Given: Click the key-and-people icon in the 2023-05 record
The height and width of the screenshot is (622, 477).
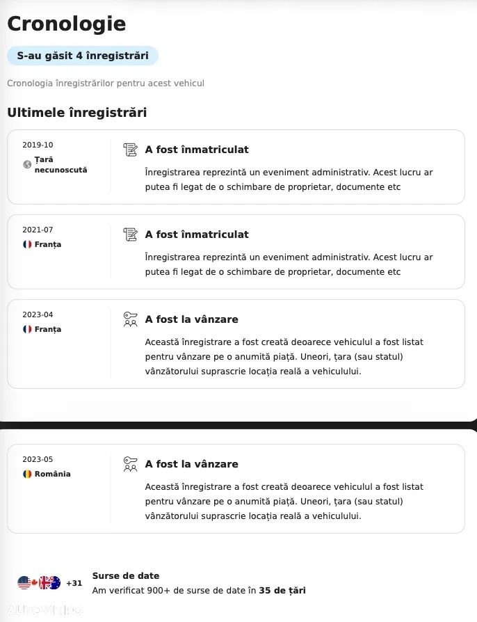Looking at the screenshot, I should click(x=130, y=464).
